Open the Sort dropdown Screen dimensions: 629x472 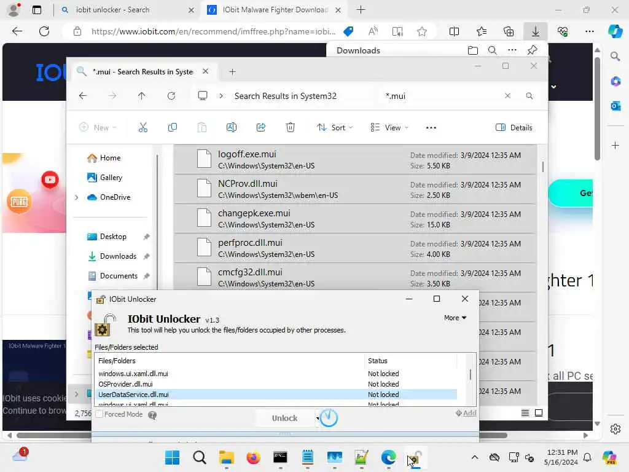[335, 128]
